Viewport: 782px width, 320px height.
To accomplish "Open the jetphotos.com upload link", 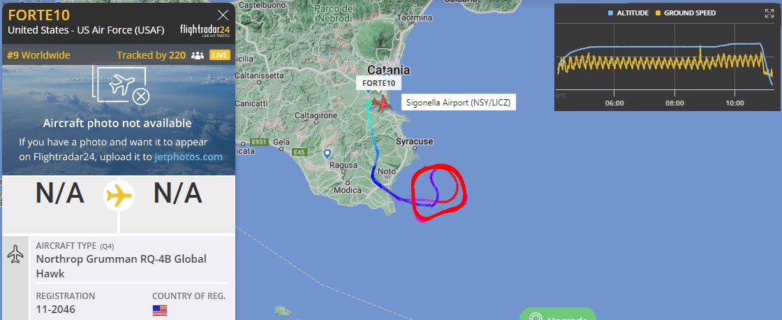I will pos(189,157).
